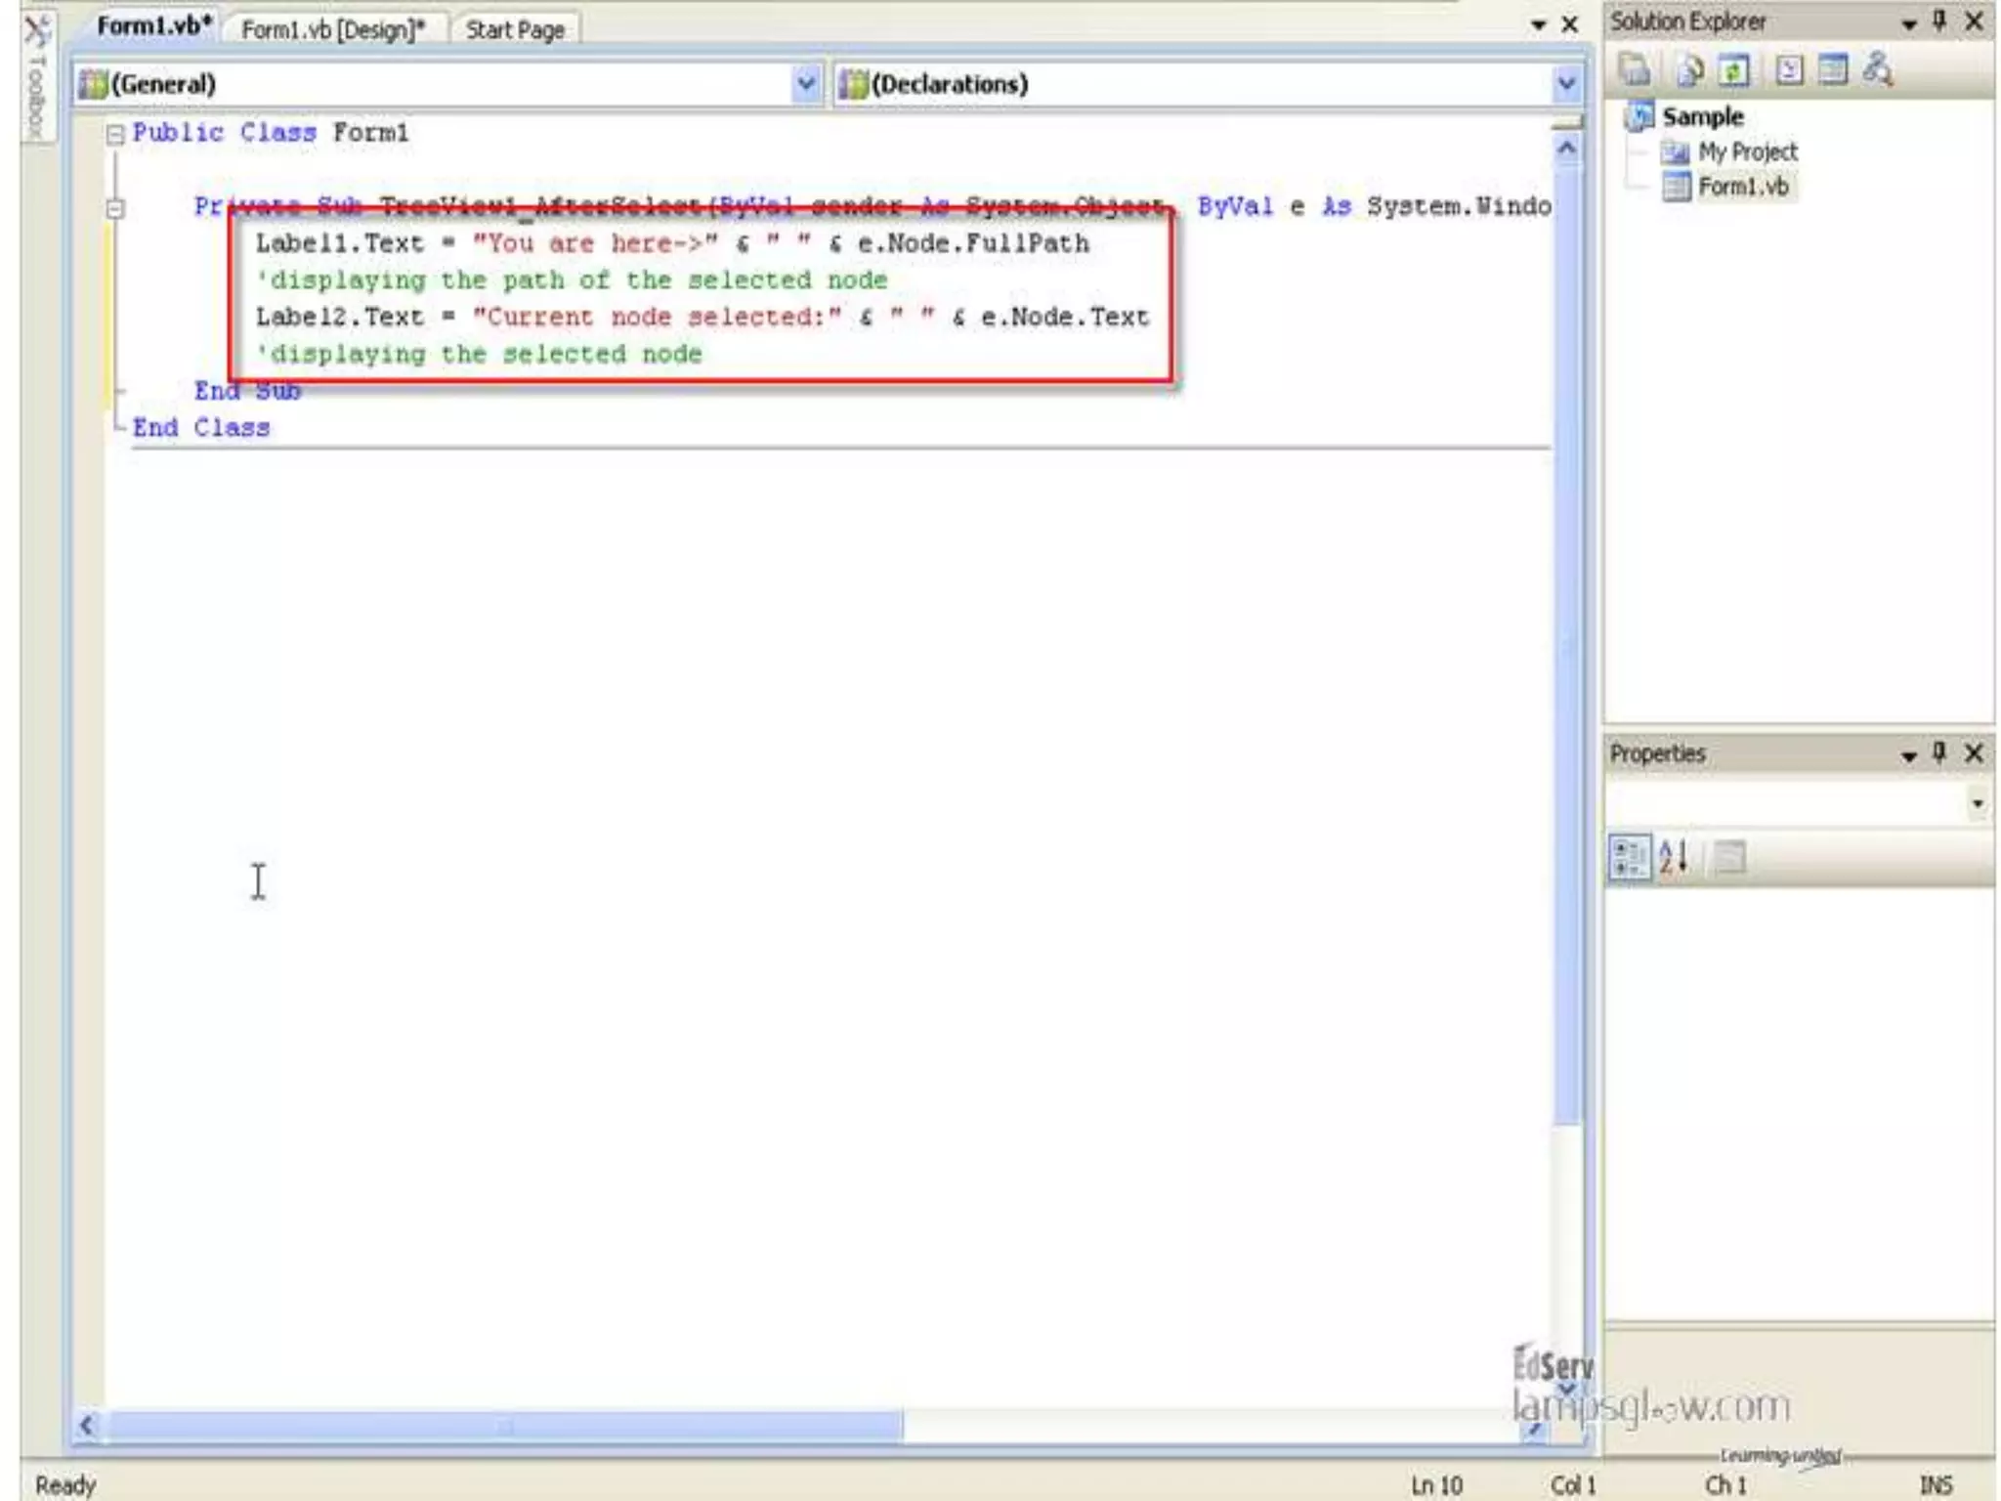
Task: Click 'ByVal e As System.Windo' text
Action: pyautogui.click(x=1375, y=206)
